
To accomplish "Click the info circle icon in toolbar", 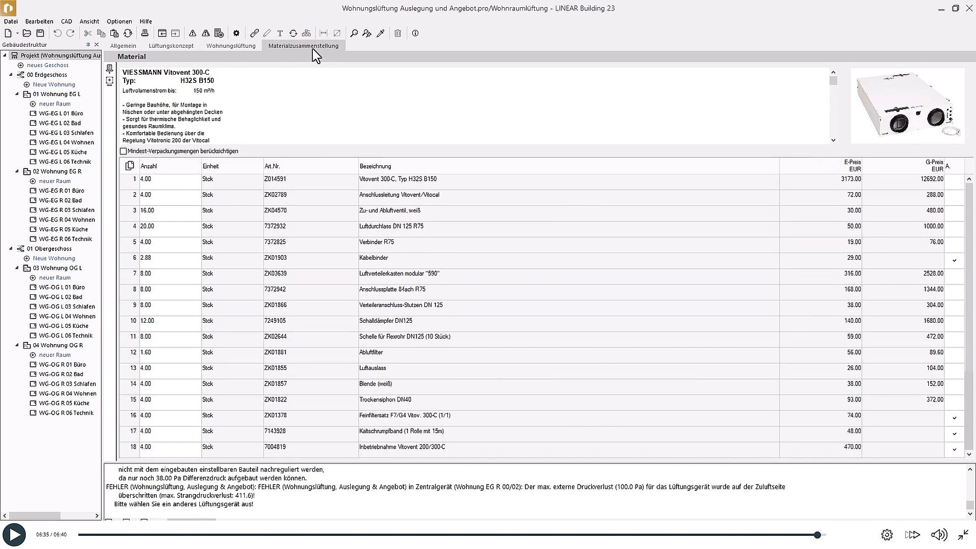I will point(415,33).
